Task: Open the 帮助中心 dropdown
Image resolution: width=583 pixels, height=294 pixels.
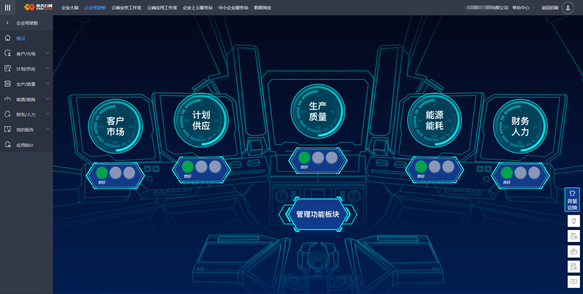Action: pos(523,8)
